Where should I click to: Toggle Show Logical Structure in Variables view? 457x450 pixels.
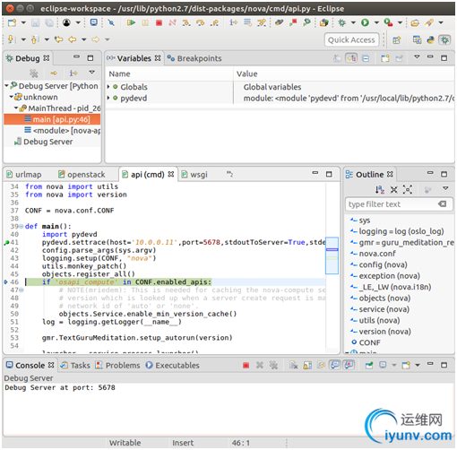point(351,58)
